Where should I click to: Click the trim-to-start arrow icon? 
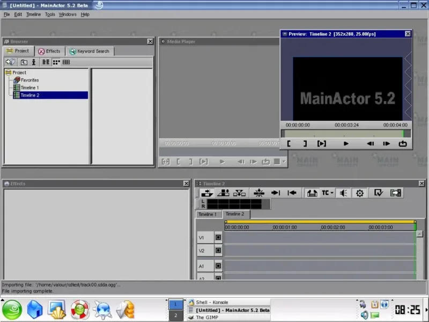(x=292, y=193)
